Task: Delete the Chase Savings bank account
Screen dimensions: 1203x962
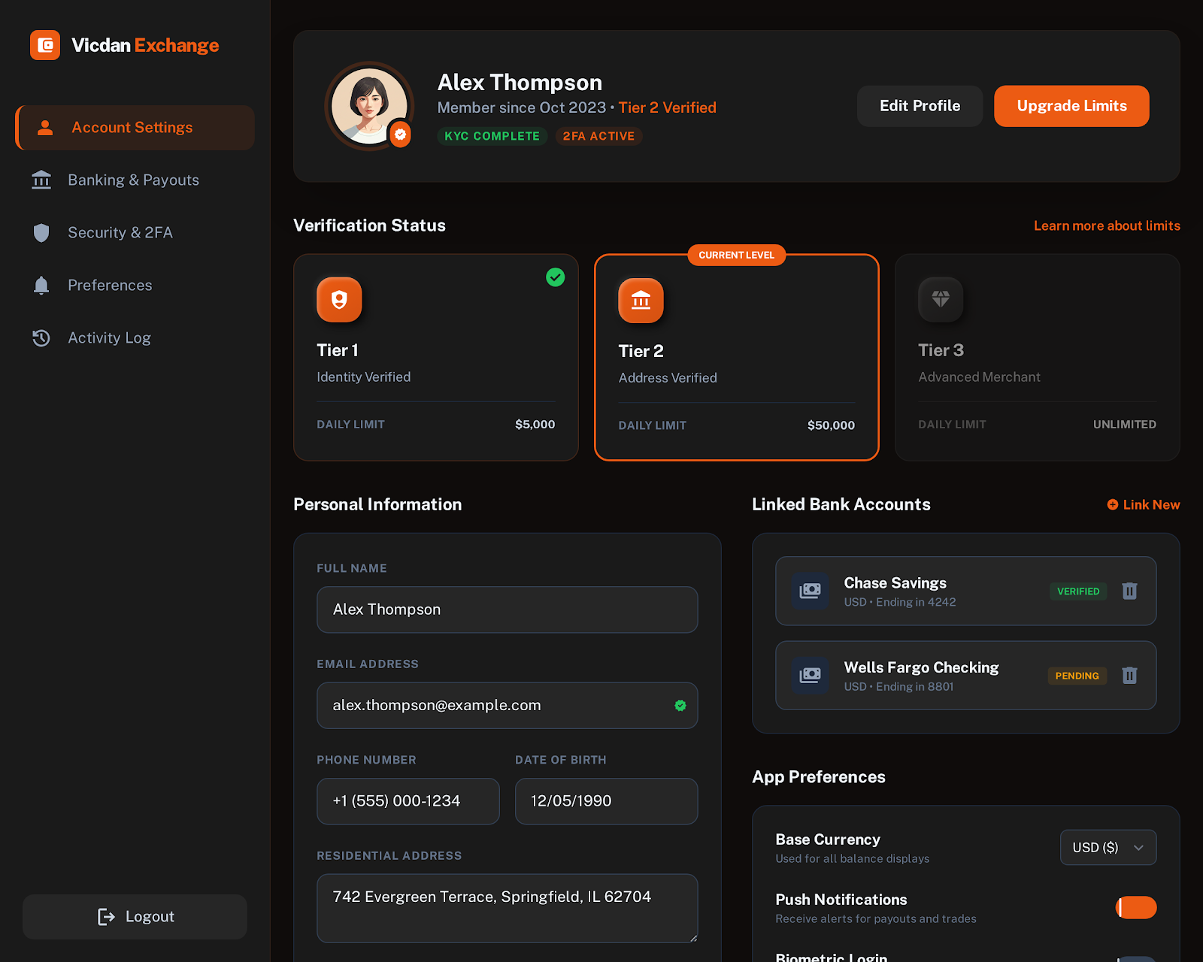Action: pos(1129,591)
